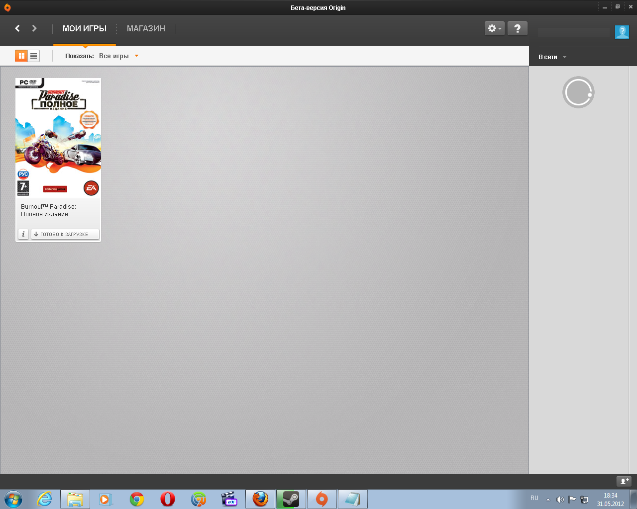Show hidden tray icons arrow

pos(548,500)
